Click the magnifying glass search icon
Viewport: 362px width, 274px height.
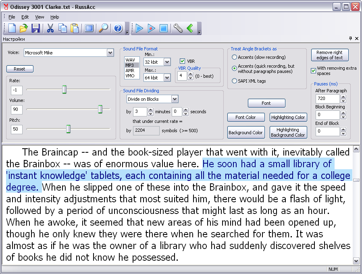click(103, 28)
